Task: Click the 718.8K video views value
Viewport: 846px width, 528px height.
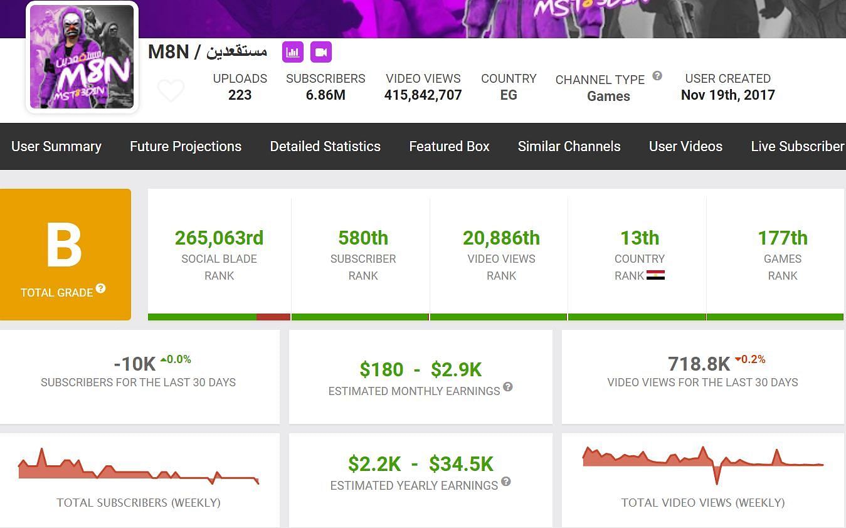Action: click(699, 364)
